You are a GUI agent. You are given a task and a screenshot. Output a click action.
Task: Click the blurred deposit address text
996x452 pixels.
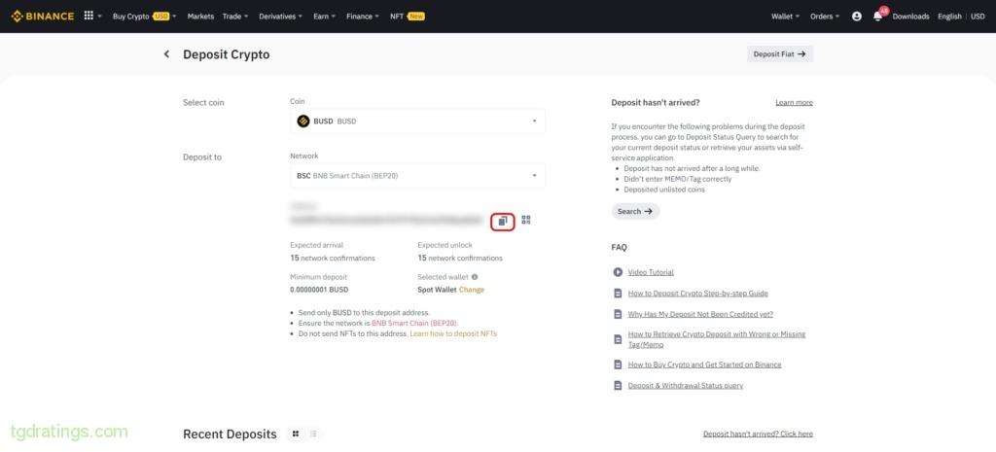coord(386,220)
